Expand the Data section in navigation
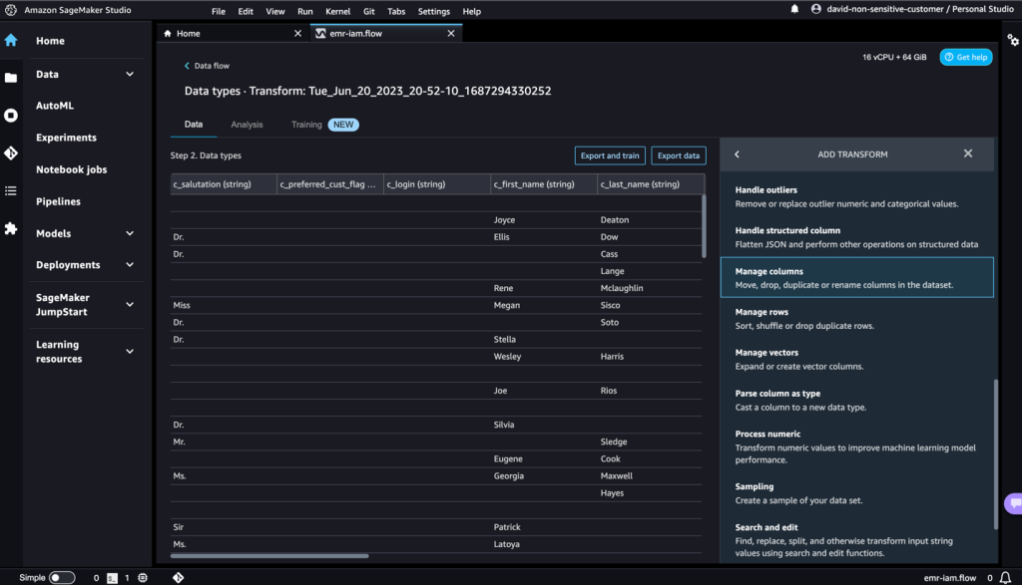 (130, 74)
